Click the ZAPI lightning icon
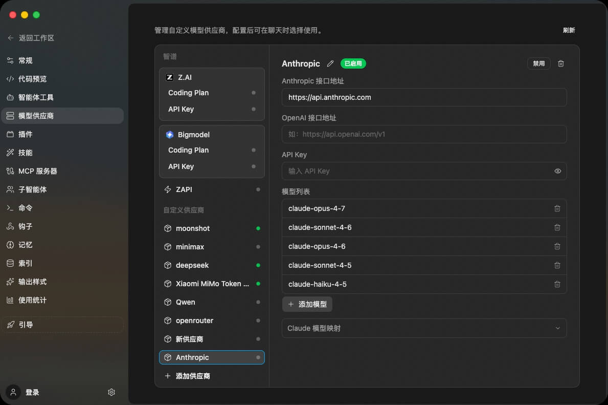The image size is (608, 405). coord(168,189)
